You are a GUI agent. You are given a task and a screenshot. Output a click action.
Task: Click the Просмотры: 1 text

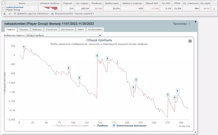[x=181, y=24]
